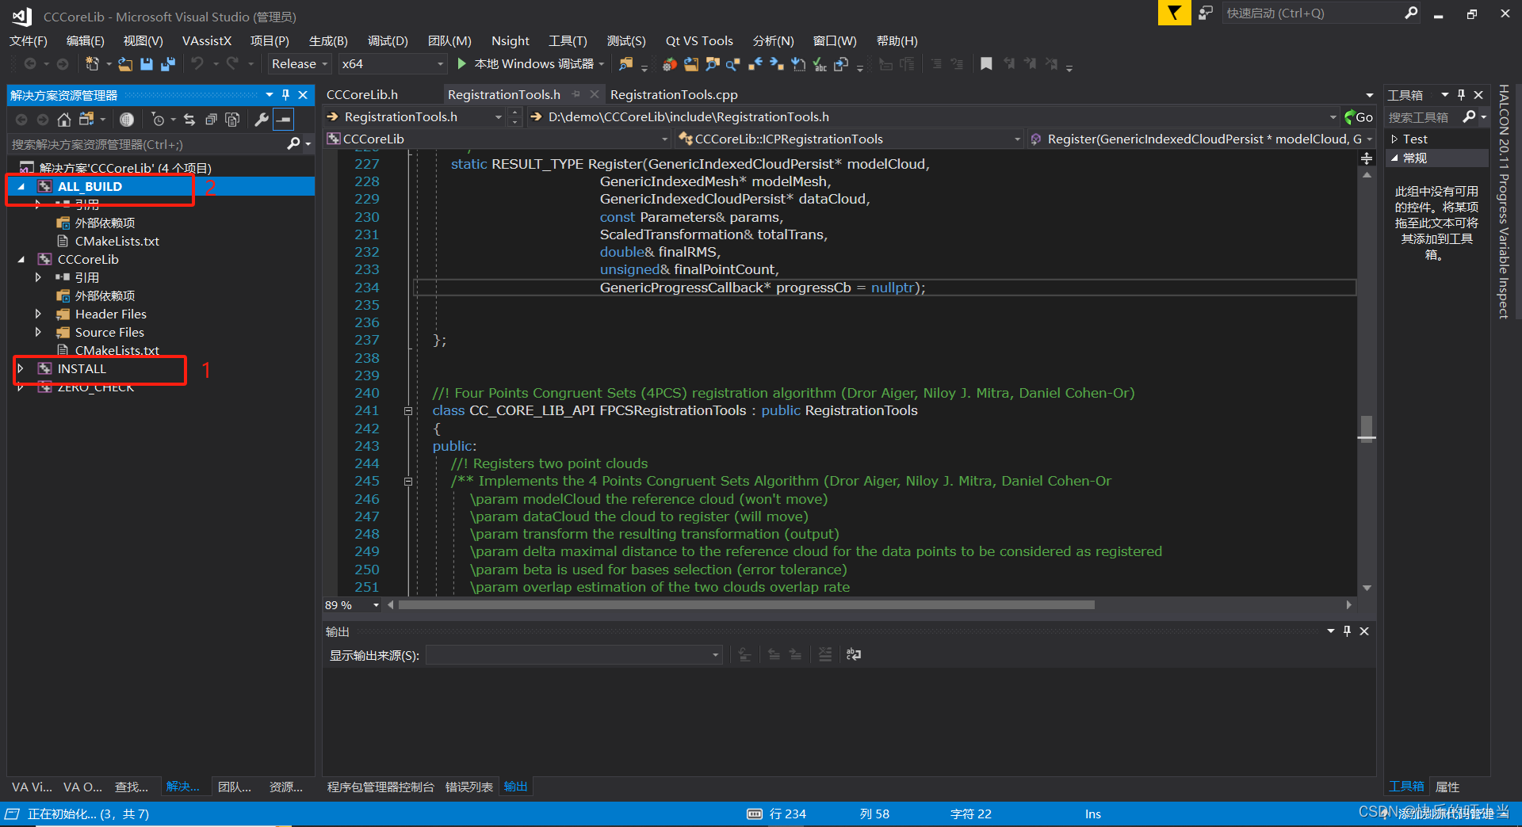Switch to the RegistrationTools.cpp tab
The height and width of the screenshot is (827, 1522).
pyautogui.click(x=674, y=95)
